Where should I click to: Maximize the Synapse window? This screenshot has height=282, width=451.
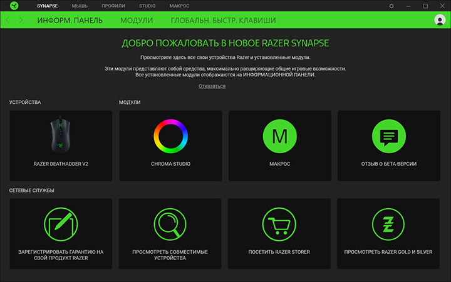click(x=425, y=6)
